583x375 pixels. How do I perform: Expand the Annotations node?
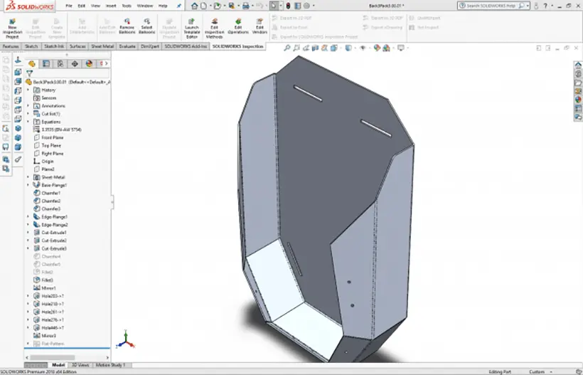[28, 105]
